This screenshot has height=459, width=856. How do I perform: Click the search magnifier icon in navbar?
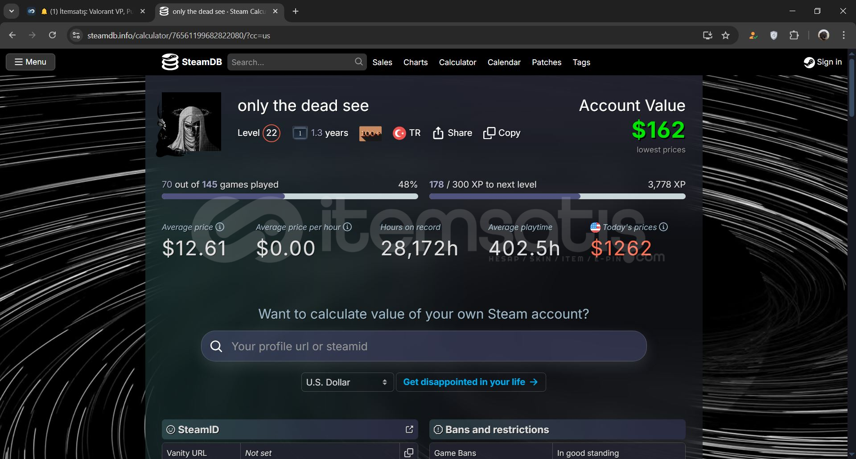coord(358,62)
